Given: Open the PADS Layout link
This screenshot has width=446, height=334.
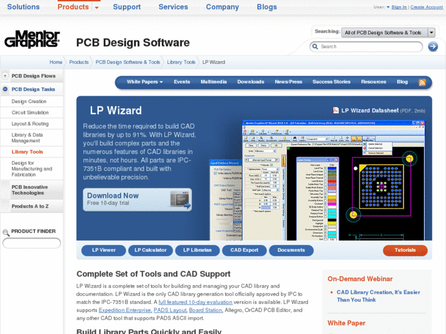Looking at the screenshot, I should click(x=170, y=310).
